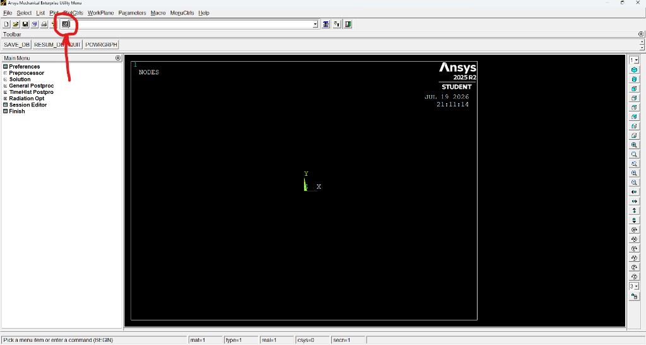Click the New Analysis toolbar icon

click(x=6, y=25)
